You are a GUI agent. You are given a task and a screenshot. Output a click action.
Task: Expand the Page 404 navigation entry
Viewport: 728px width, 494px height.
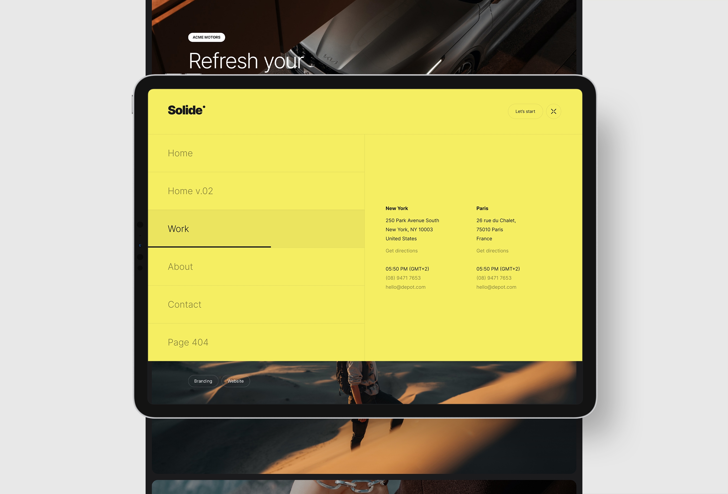point(188,342)
